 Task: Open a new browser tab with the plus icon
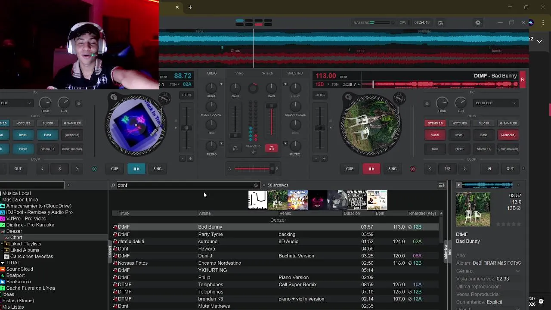pyautogui.click(x=190, y=7)
